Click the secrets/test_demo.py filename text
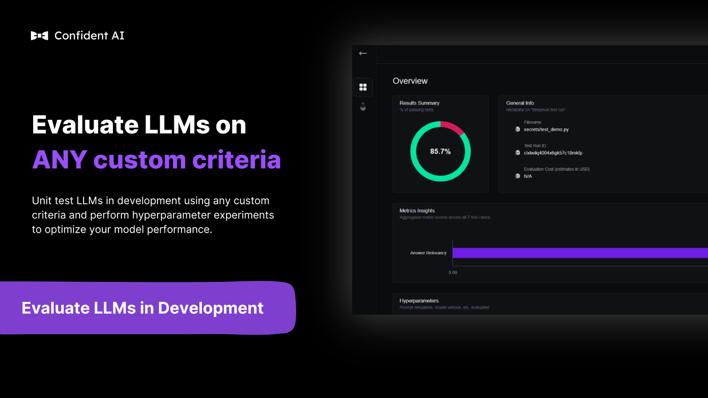This screenshot has height=398, width=708. (x=546, y=130)
